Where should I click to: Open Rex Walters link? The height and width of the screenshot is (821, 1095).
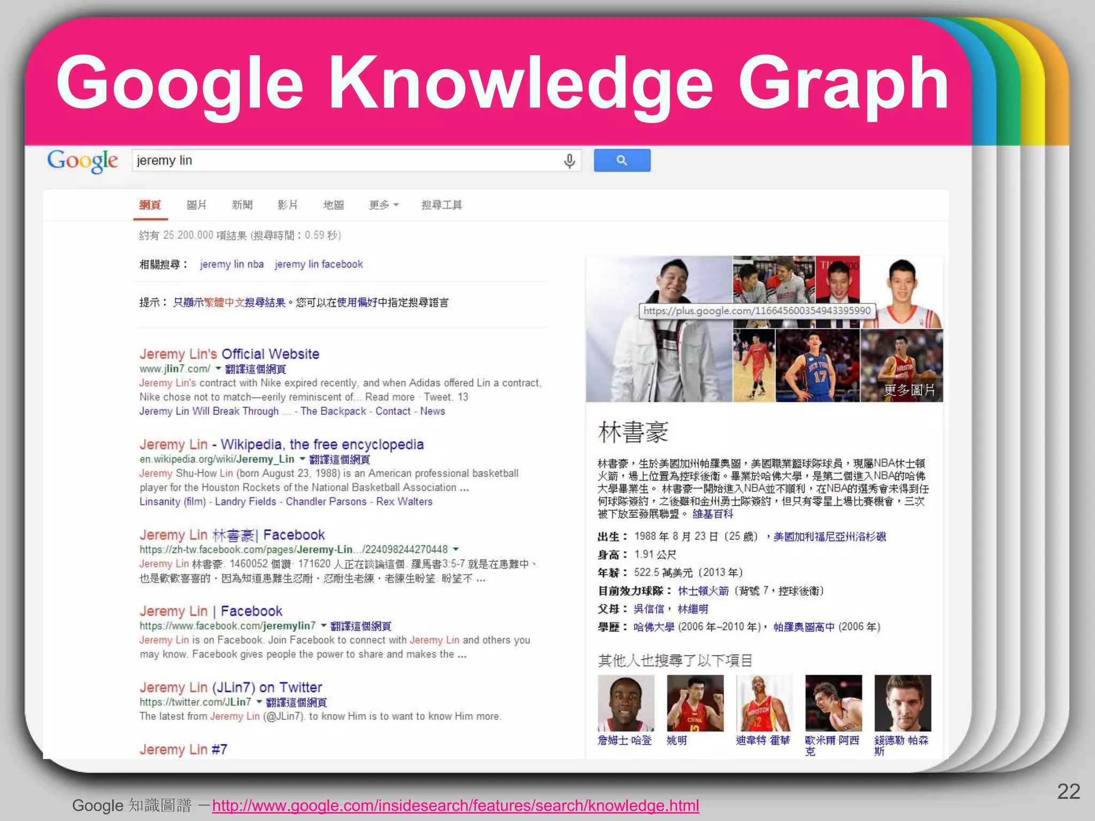[404, 501]
